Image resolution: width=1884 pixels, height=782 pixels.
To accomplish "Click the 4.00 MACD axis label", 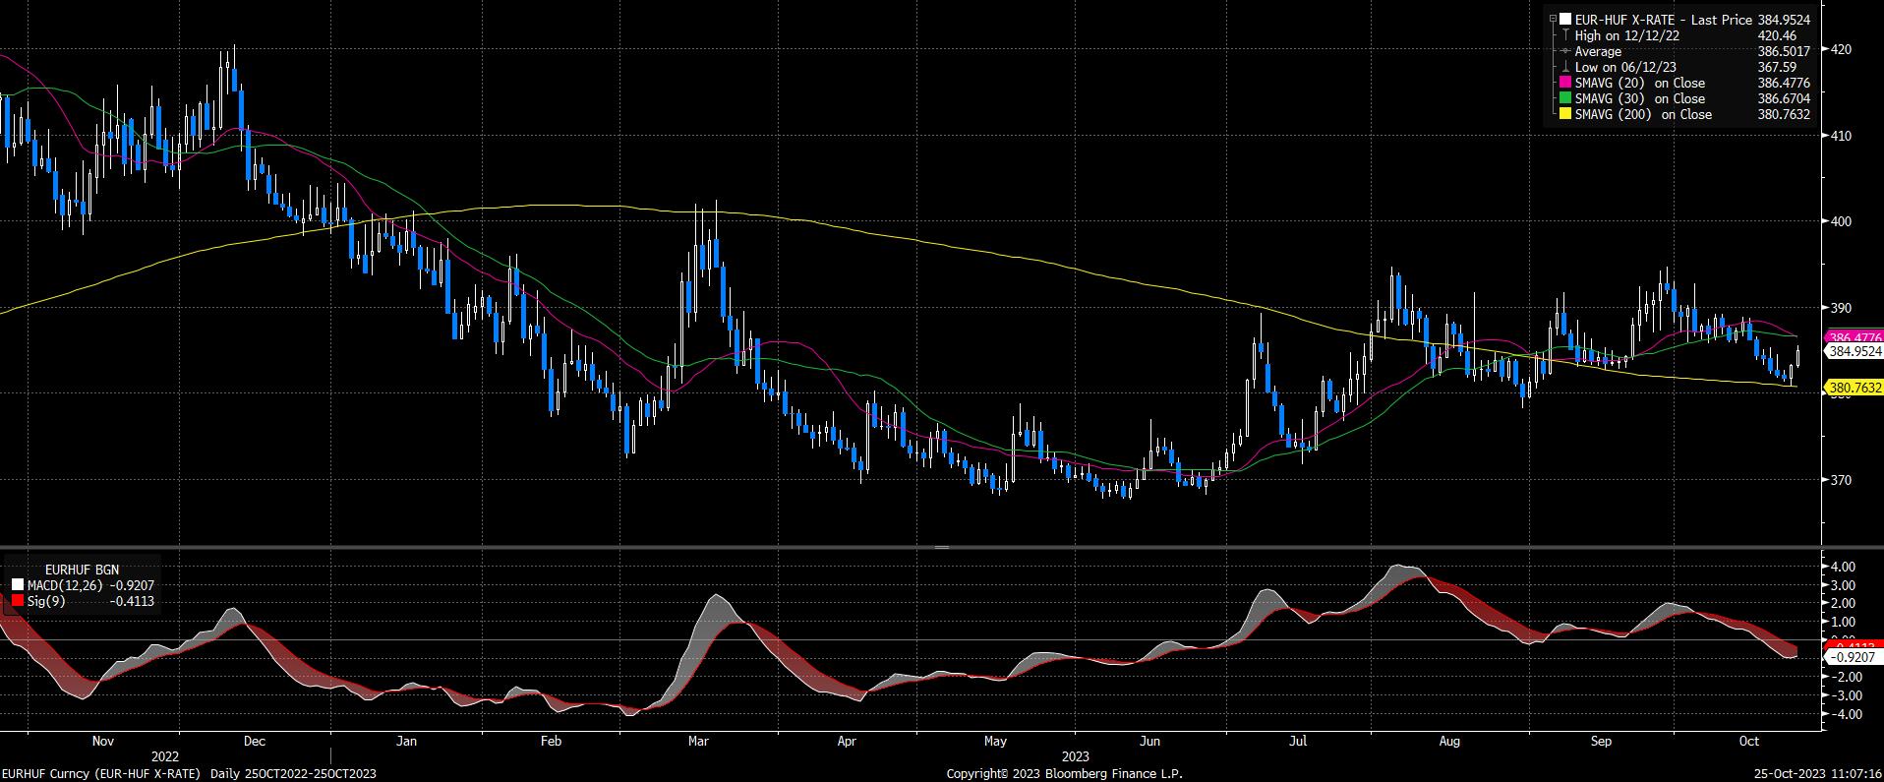I will [x=1845, y=567].
